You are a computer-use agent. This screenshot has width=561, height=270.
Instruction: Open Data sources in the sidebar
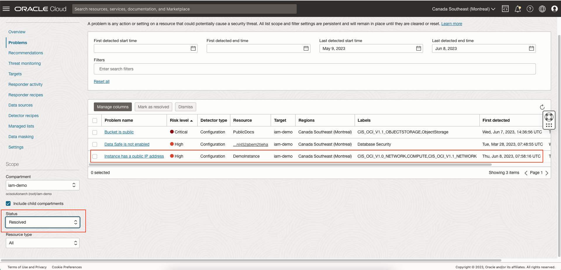coord(20,105)
